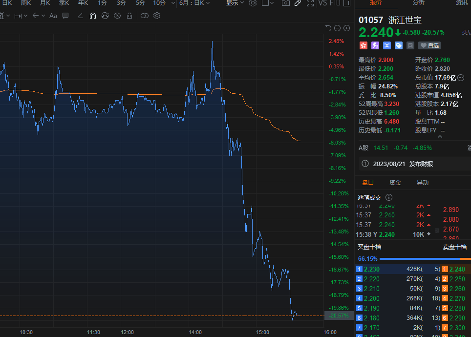Screen dimensions: 471x337
Task: Switch to the 资金 tab
Action: (x=395, y=182)
